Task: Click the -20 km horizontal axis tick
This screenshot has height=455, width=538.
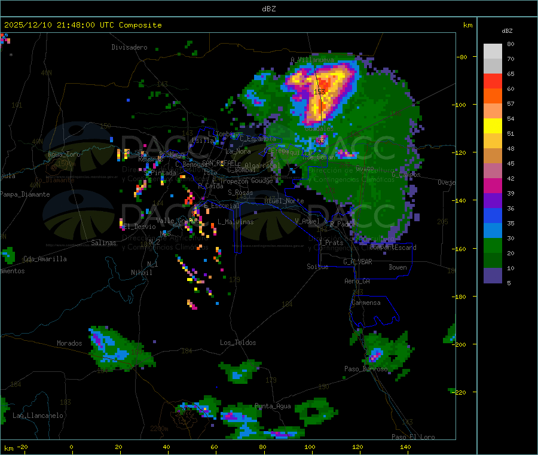Action: [22, 447]
